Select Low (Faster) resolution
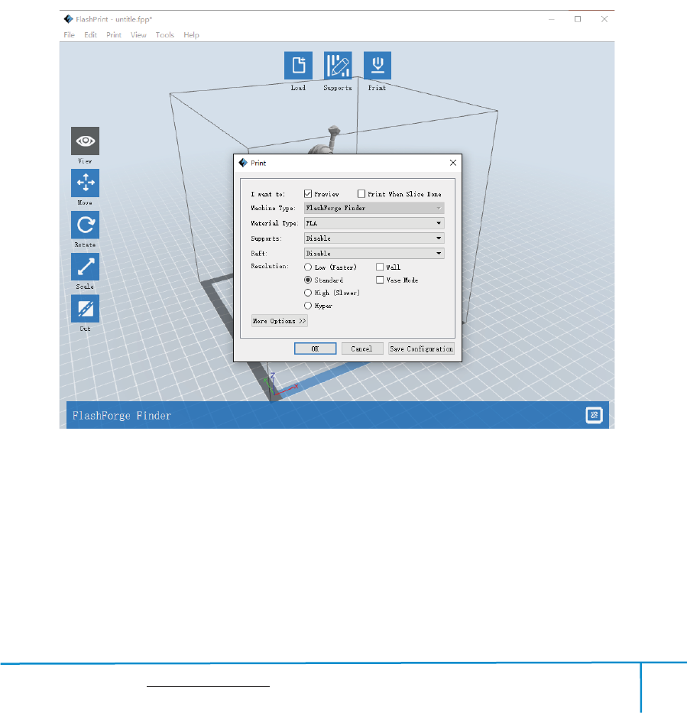Viewport: 687px width, 713px height. (x=308, y=267)
